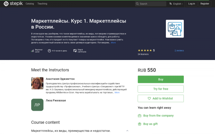Click Try for free button
This screenshot has width=215, height=134.
(x=161, y=89)
